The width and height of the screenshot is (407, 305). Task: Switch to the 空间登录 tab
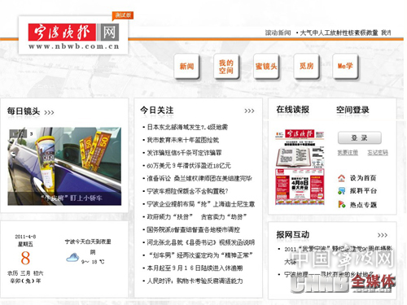pyautogui.click(x=352, y=110)
